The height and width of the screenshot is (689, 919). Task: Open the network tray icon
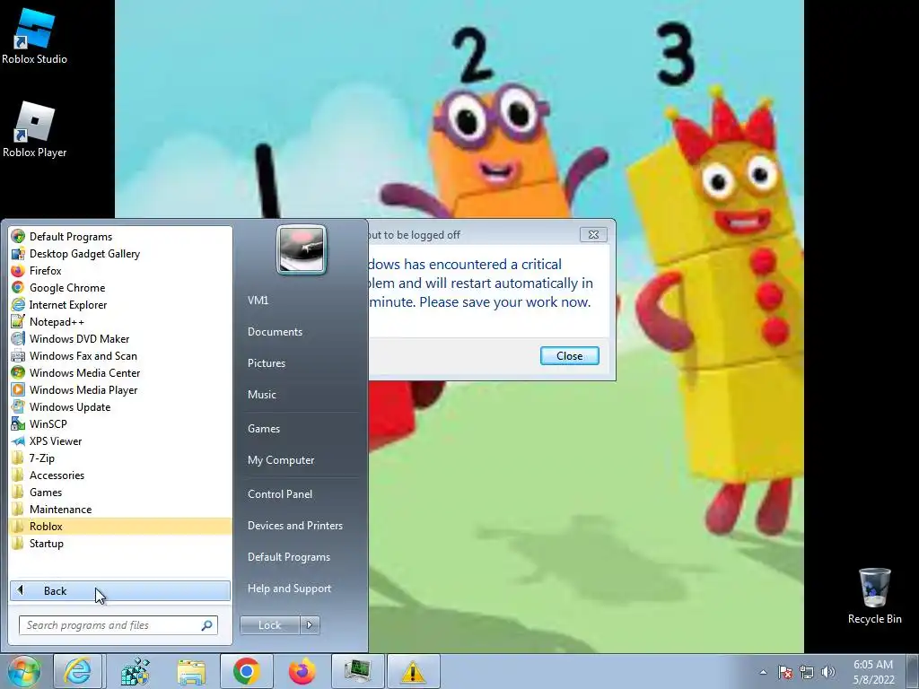807,672
